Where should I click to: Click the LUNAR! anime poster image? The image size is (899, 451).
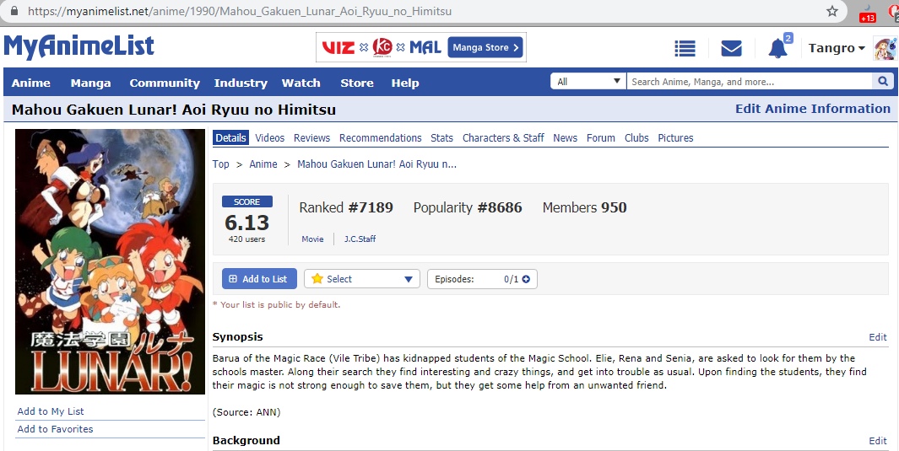coord(110,261)
